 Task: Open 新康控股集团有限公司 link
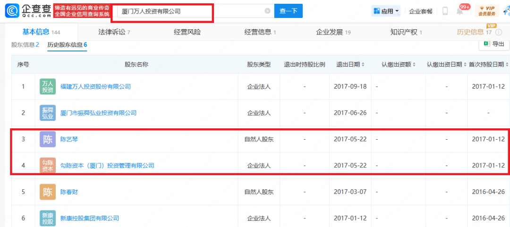(x=90, y=218)
